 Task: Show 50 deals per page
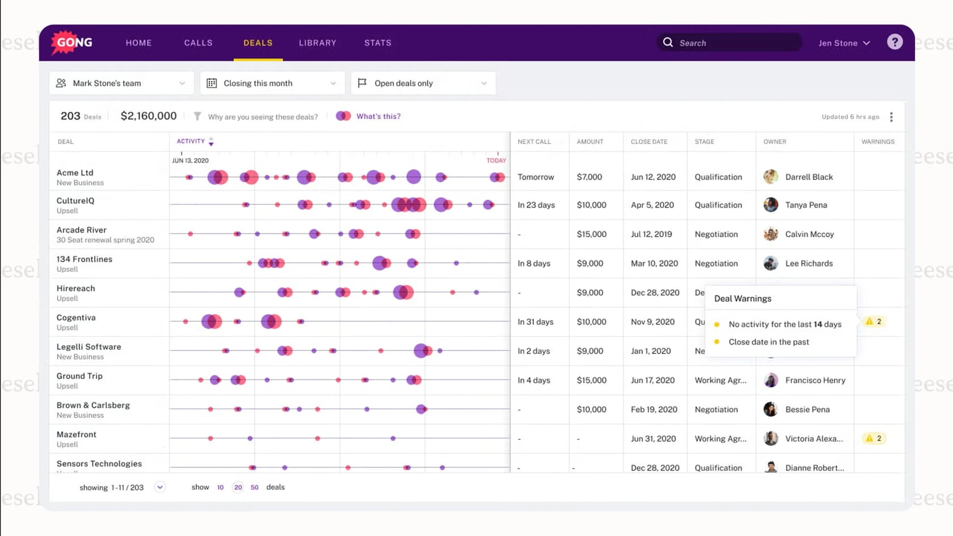coord(255,487)
